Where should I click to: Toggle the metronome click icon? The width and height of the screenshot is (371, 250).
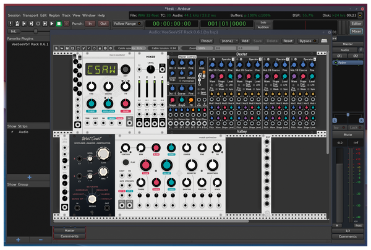(17, 24)
